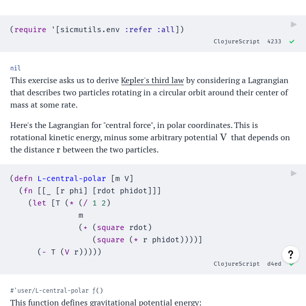This screenshot has width=306, height=306.
Task: Click the 'Here's the Lagrangian' paragraph text
Action: [x=150, y=138]
